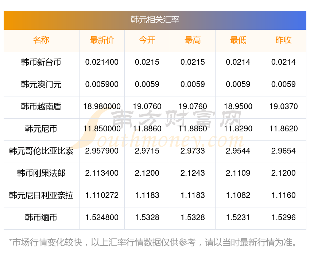Click the 韩元尼日利亚奈拉 row name

tap(41, 195)
